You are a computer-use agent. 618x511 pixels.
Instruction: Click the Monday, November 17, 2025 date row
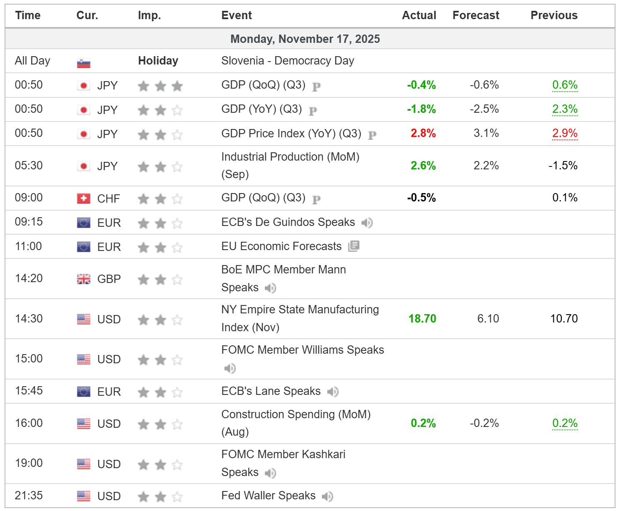point(305,39)
